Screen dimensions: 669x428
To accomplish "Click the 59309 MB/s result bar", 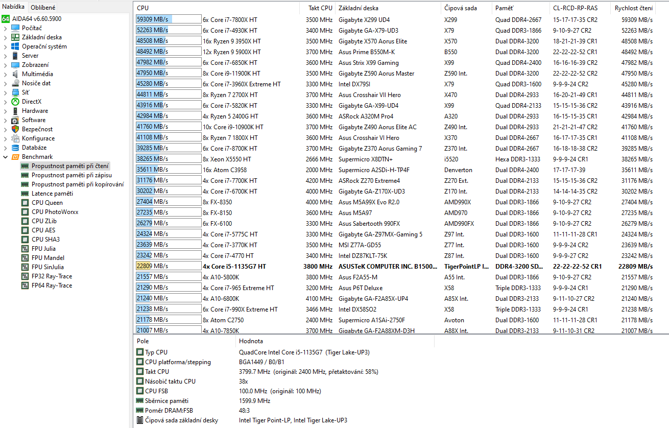I will [169, 19].
